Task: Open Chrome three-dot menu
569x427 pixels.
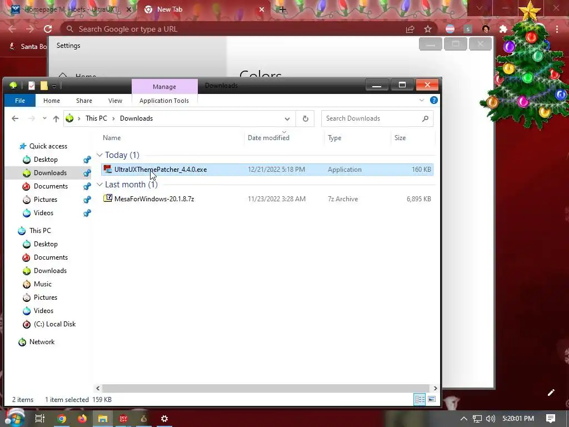Action: [x=557, y=29]
